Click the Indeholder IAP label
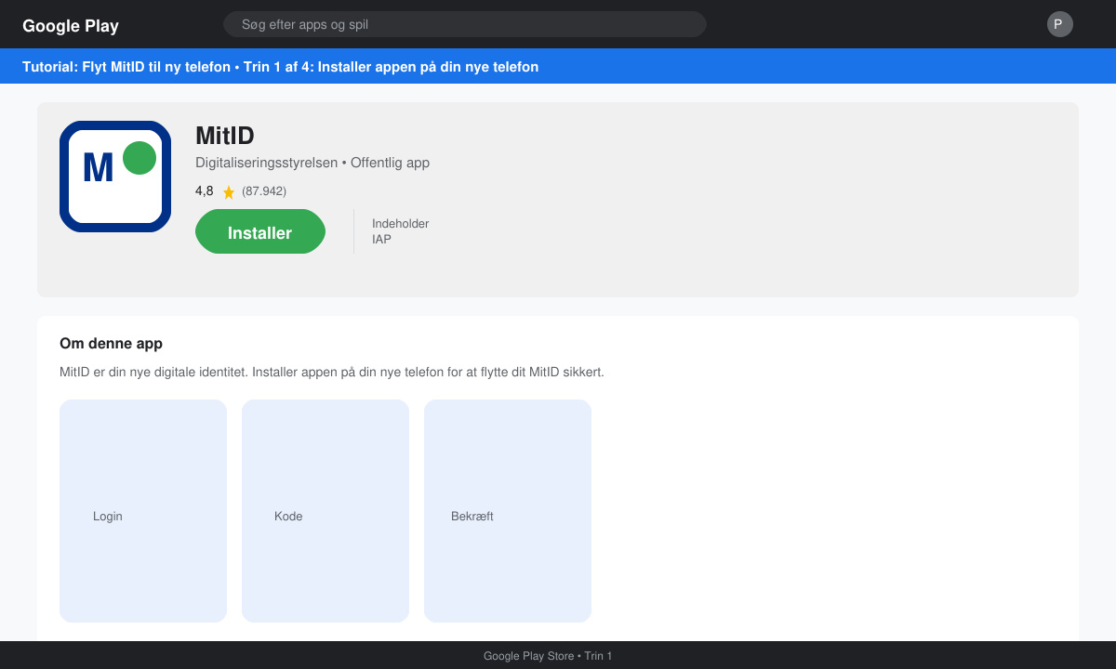The height and width of the screenshot is (669, 1116). tap(400, 231)
